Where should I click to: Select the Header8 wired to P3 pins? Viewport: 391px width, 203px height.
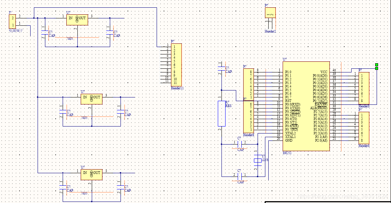(x=248, y=116)
